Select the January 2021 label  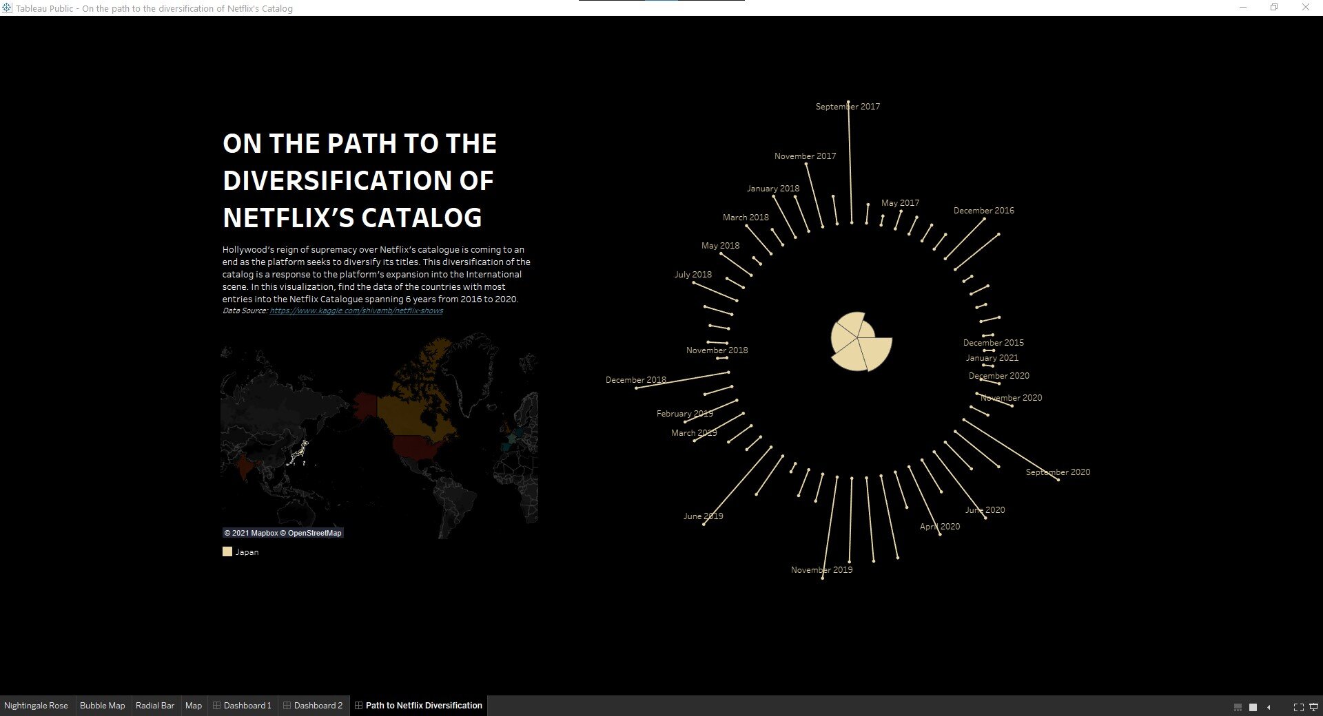click(992, 358)
